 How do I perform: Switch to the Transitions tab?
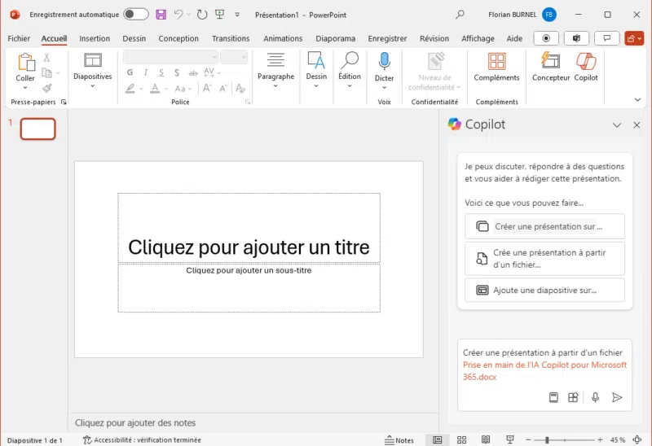231,38
